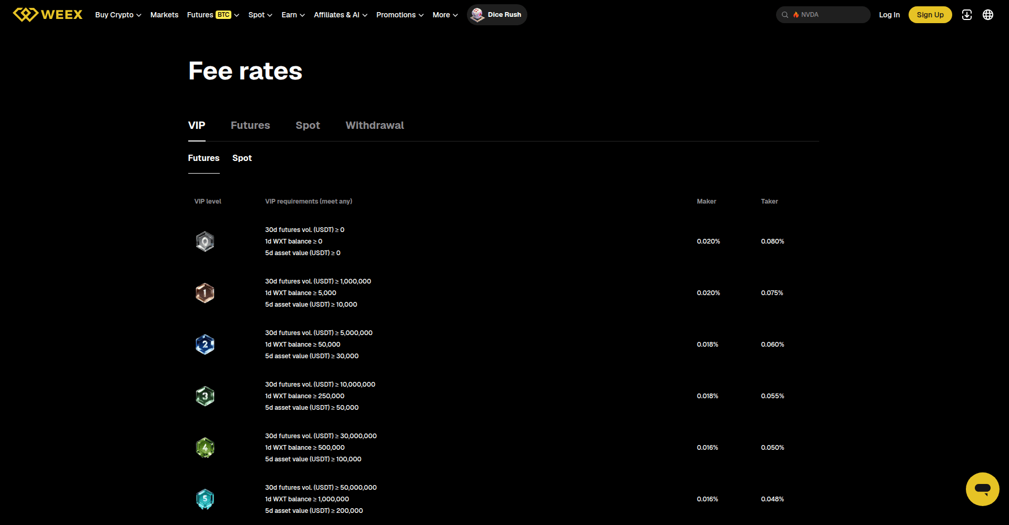Open the Dice Rush promotion icon
1009x525 pixels.
(477, 15)
